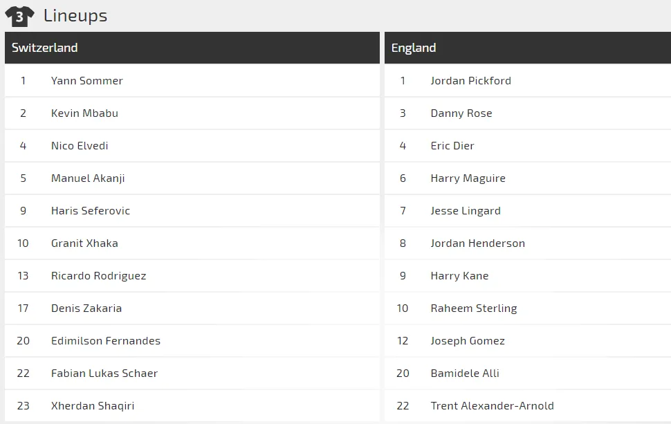
Task: Click the Lineups section heading
Action: (x=75, y=15)
